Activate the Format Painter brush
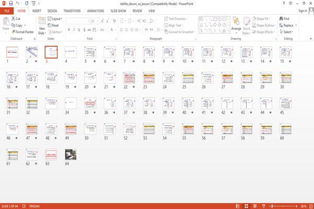 23,32
